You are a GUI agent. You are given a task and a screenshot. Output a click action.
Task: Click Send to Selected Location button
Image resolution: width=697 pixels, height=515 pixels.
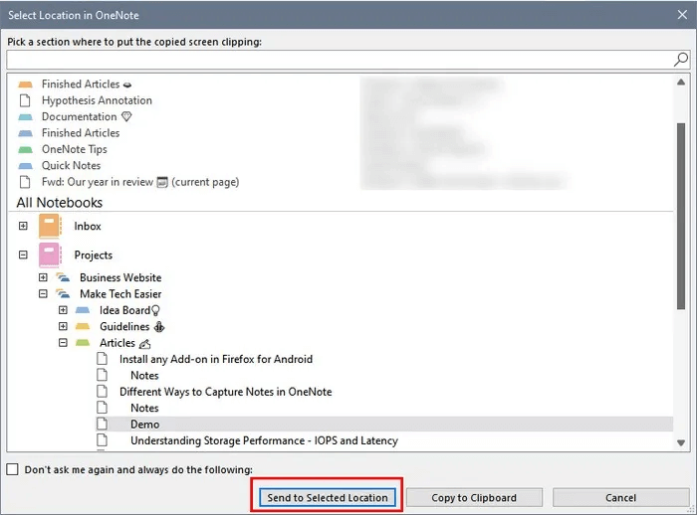328,498
